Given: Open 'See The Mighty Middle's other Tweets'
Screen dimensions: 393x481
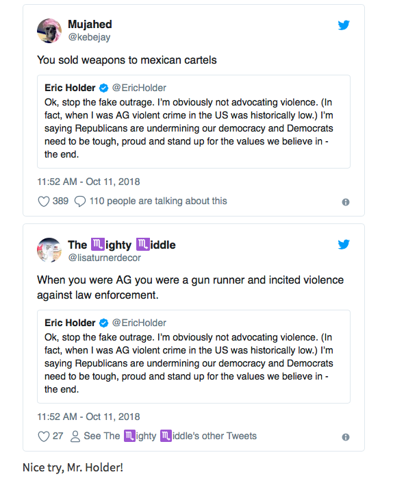Looking at the screenshot, I should tap(170, 436).
